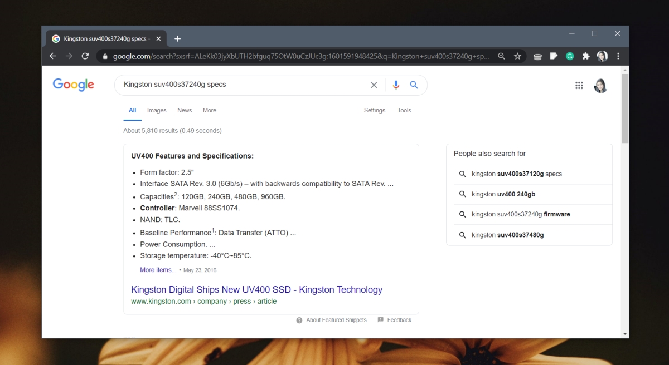Screen dimensions: 669x365
Task: Click the Grammarly extension icon
Action: click(570, 56)
